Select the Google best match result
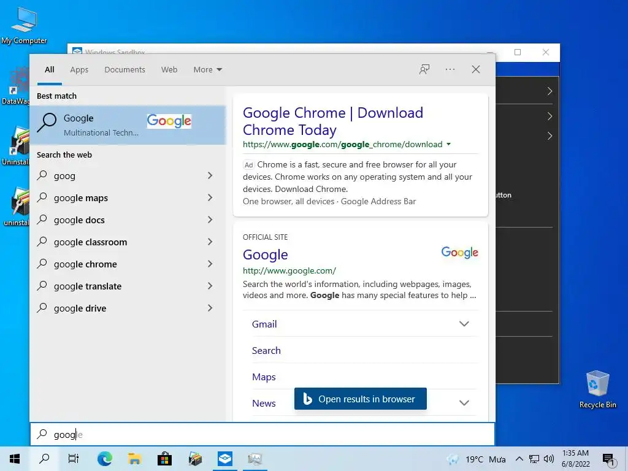This screenshot has width=628, height=471. 128,124
